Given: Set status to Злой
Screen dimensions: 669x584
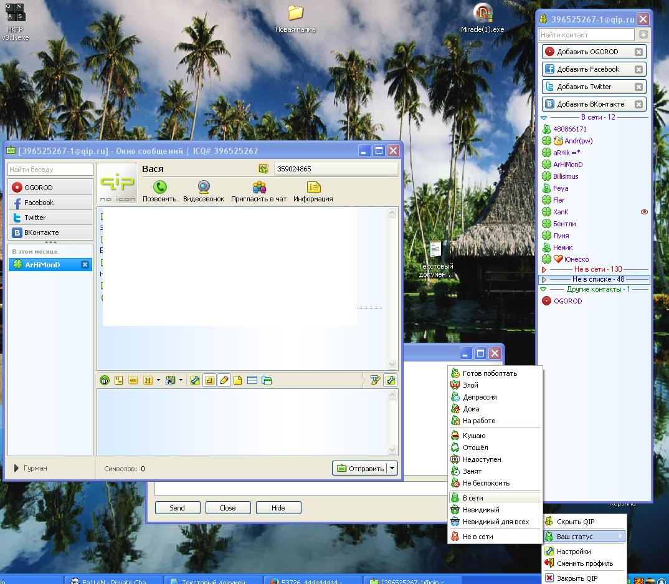Looking at the screenshot, I should point(495,385).
